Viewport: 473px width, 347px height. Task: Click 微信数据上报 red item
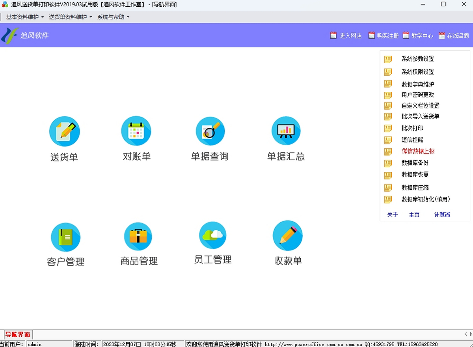[x=418, y=151]
